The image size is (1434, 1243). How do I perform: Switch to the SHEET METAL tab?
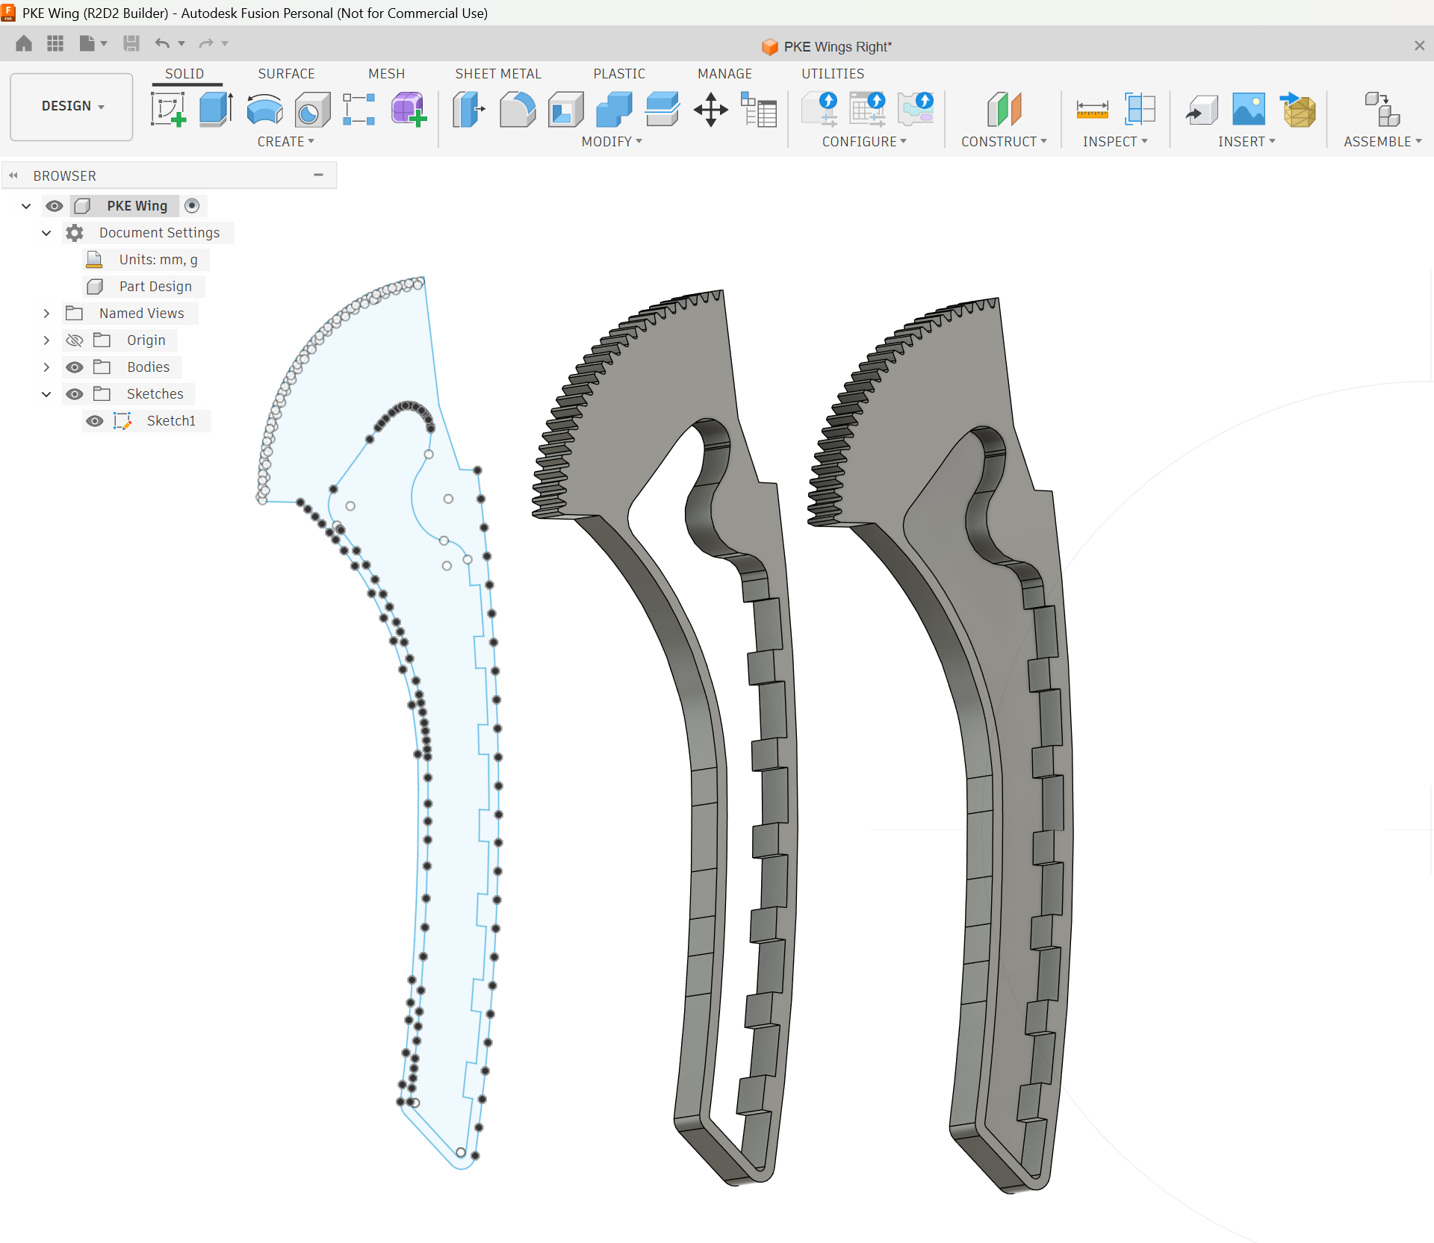tap(498, 74)
